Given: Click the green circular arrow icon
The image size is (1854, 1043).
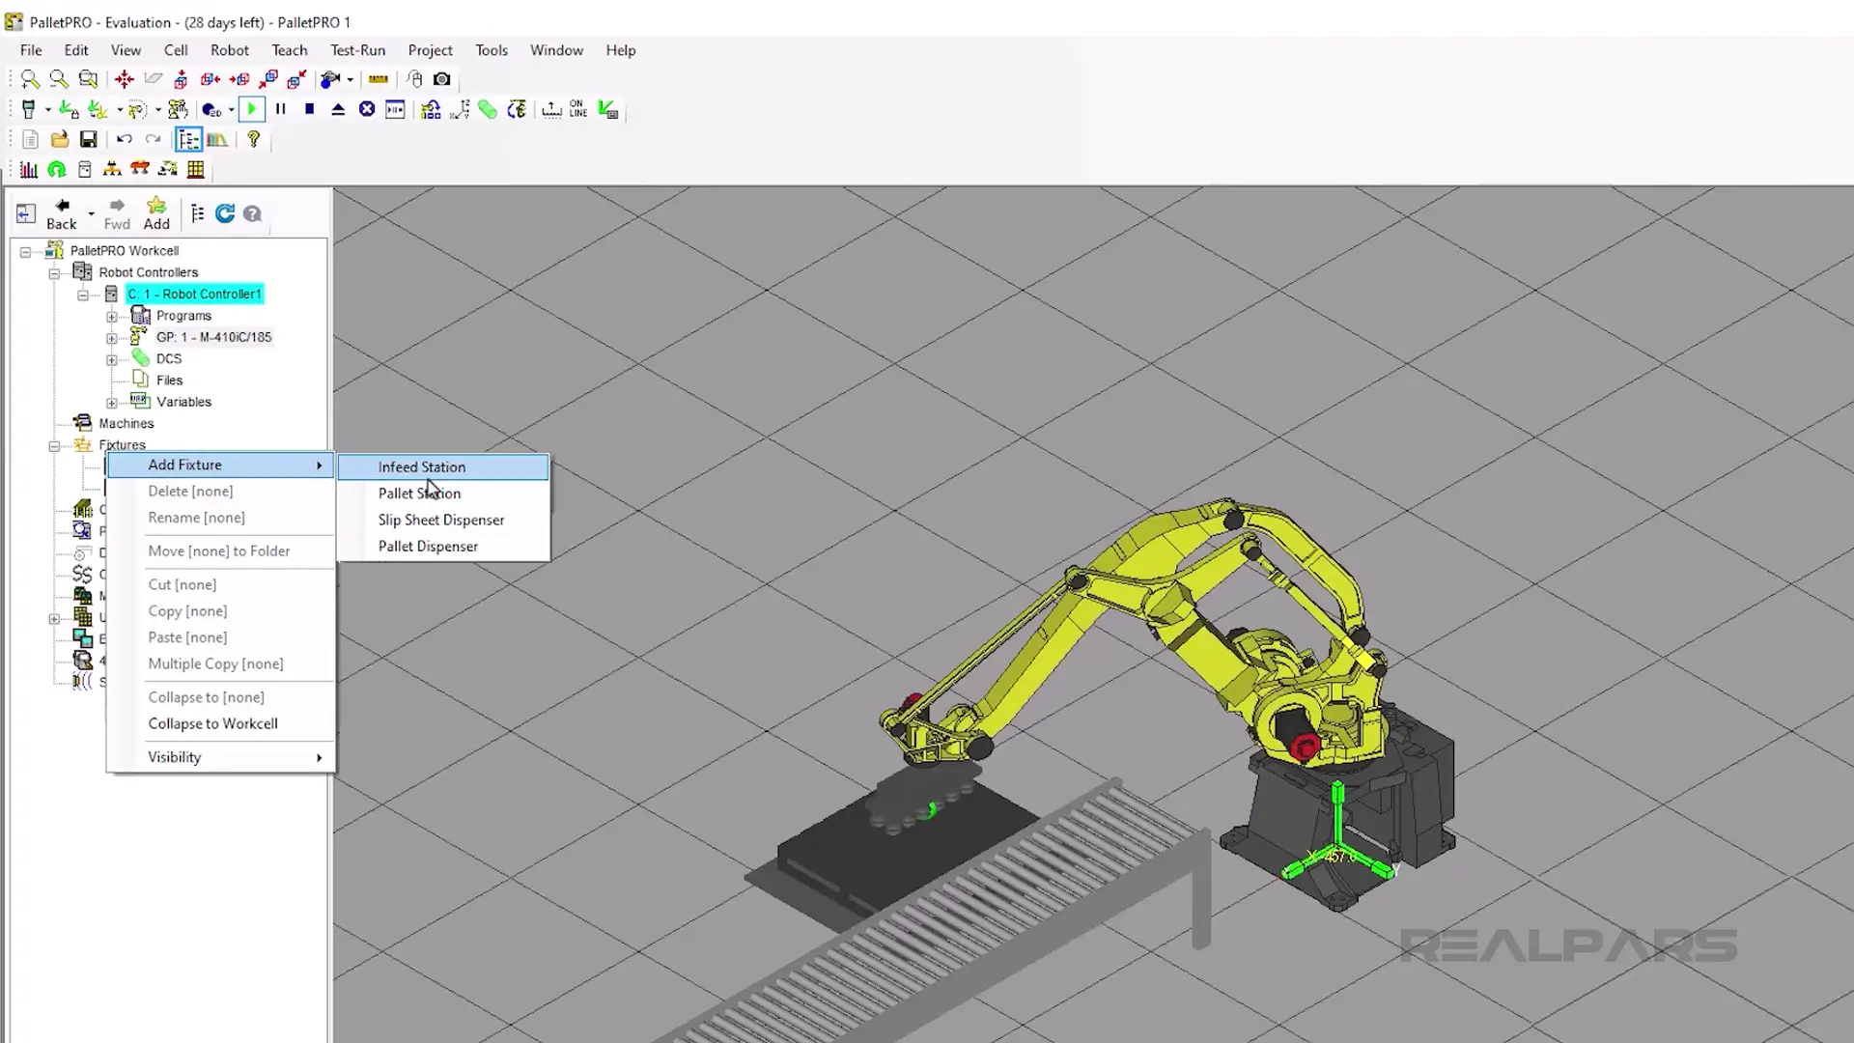Looking at the screenshot, I should pyautogui.click(x=57, y=170).
